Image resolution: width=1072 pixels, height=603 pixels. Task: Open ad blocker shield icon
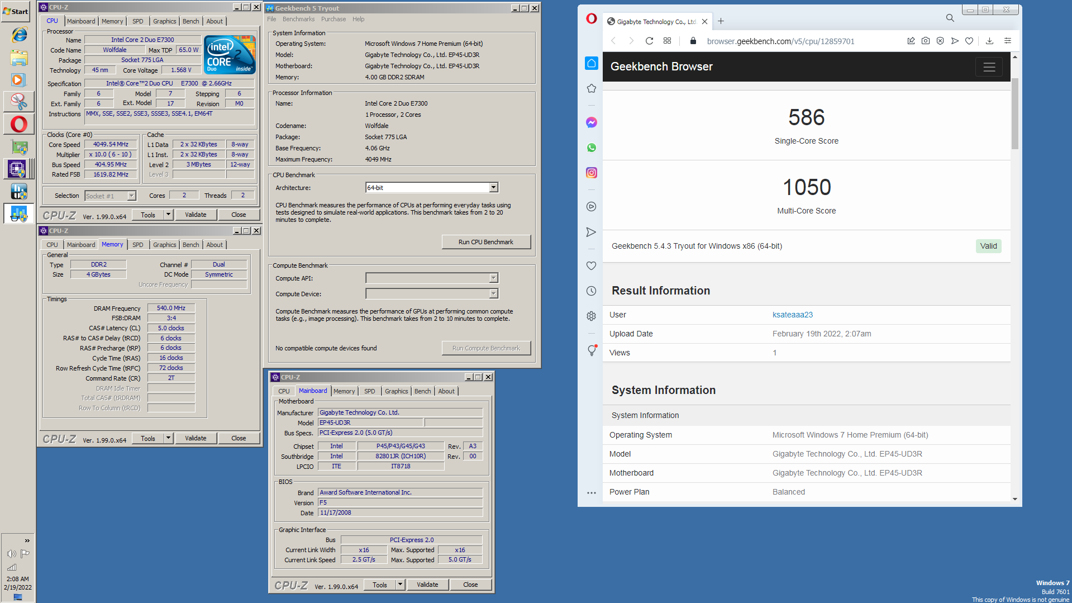pyautogui.click(x=940, y=41)
